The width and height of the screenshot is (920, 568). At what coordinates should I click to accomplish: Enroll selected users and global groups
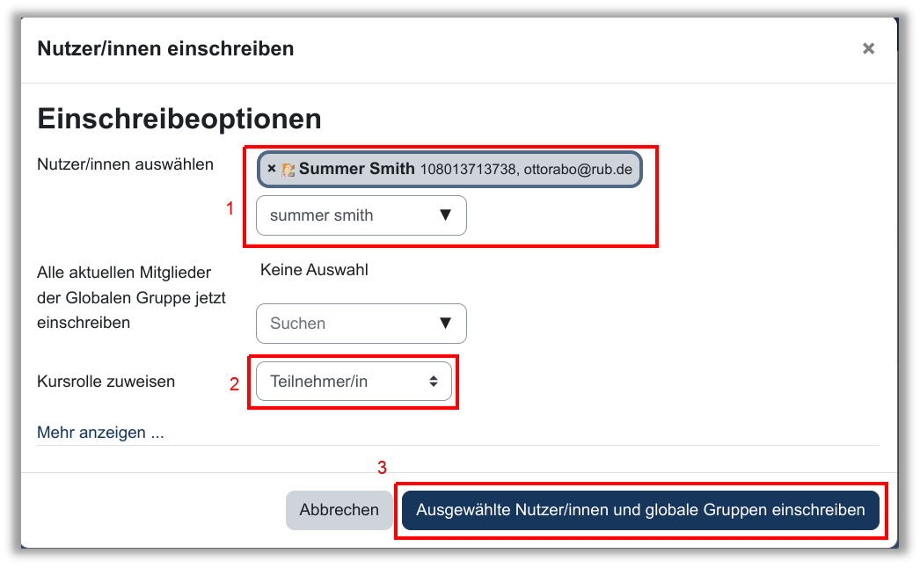pyautogui.click(x=640, y=510)
